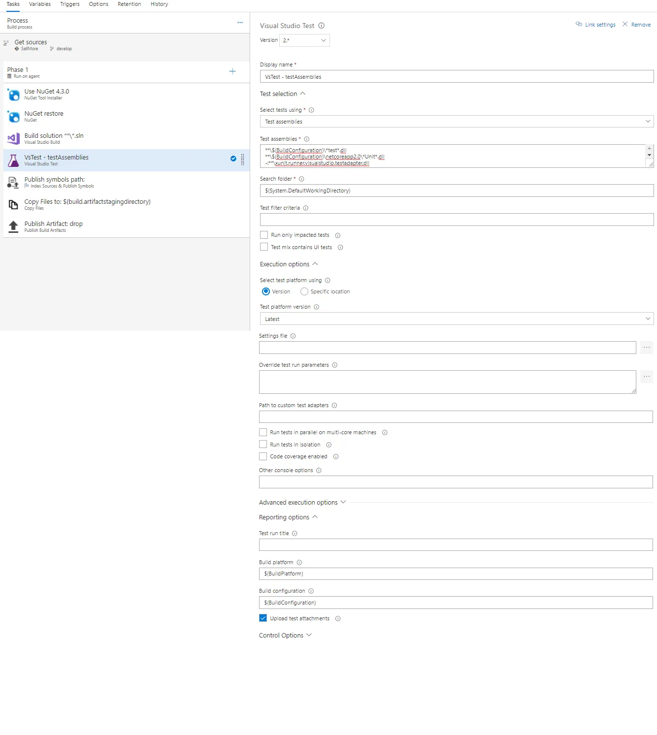Open the task Version 2.* dropdown
This screenshot has height=735, width=657.
(x=304, y=40)
